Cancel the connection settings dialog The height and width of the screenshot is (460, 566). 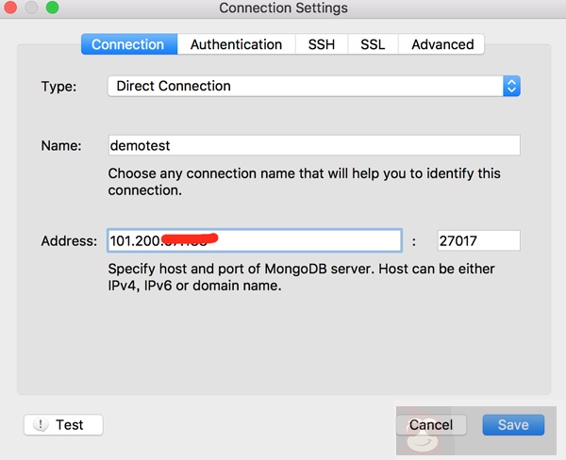431,425
